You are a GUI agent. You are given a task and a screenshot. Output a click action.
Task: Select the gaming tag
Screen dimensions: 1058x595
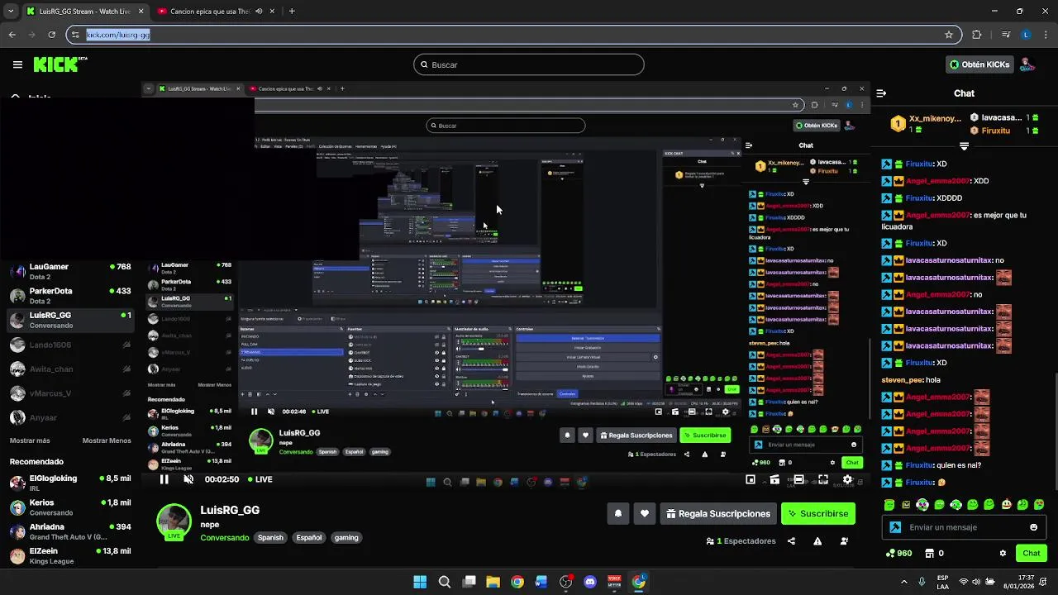(346, 537)
